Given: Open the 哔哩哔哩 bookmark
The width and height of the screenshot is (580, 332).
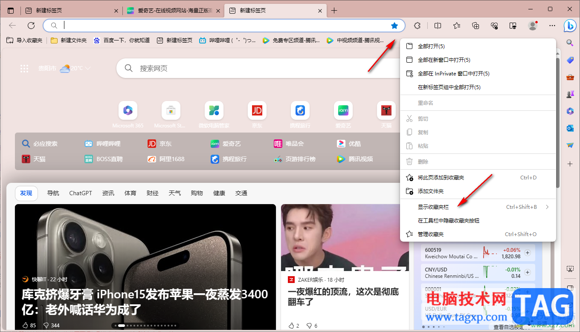Looking at the screenshot, I should [x=228, y=40].
